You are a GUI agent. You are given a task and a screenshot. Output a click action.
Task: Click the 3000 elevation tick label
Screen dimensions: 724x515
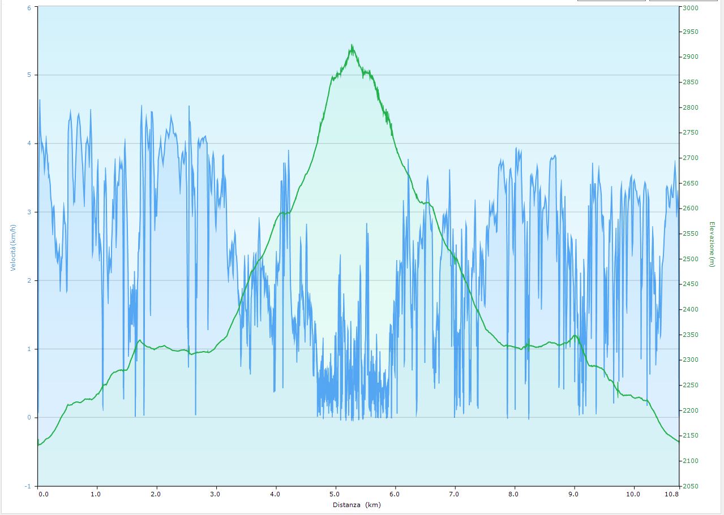(x=690, y=8)
